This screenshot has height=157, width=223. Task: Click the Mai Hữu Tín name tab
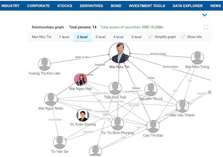tap(41, 37)
